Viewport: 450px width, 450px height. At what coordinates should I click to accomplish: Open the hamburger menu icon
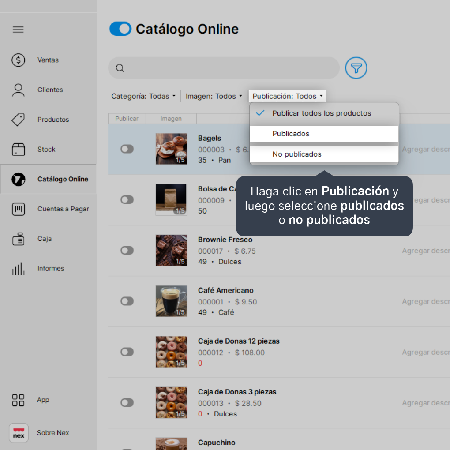point(18,30)
